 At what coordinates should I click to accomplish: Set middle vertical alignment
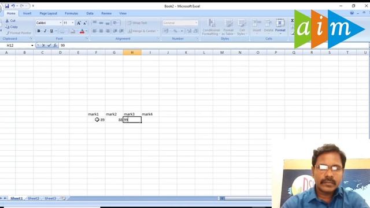[101, 23]
